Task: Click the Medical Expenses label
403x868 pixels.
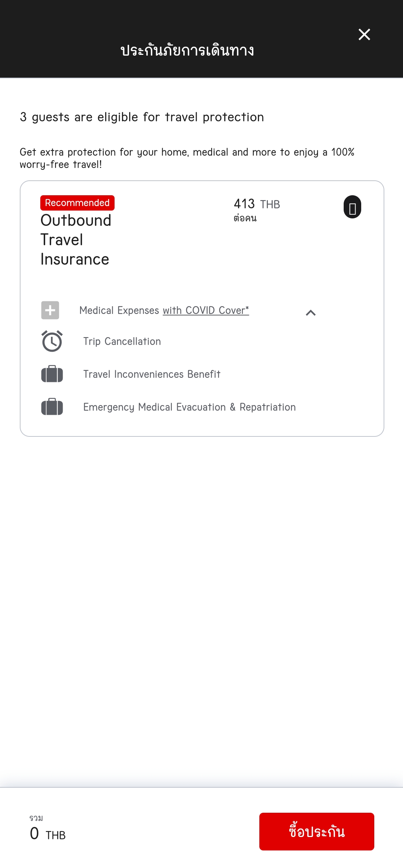Action: pos(119,310)
